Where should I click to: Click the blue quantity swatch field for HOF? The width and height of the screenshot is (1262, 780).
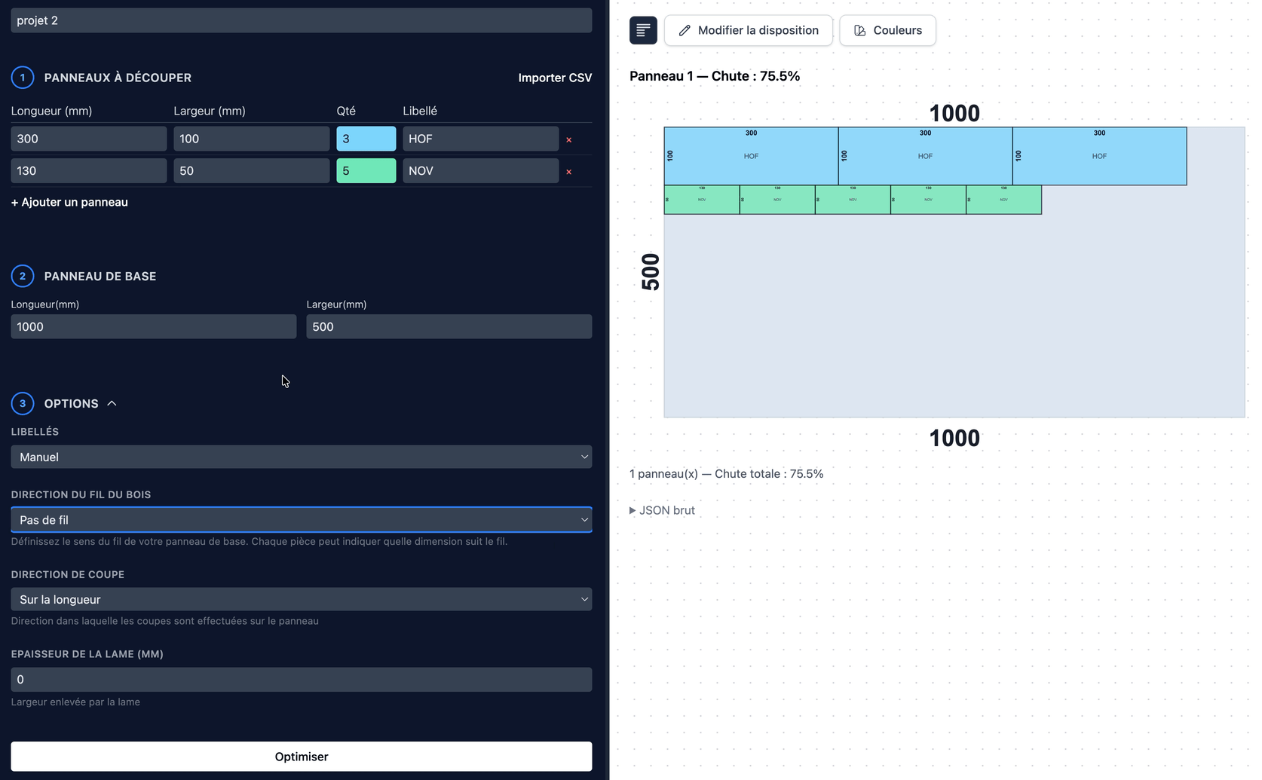click(366, 139)
